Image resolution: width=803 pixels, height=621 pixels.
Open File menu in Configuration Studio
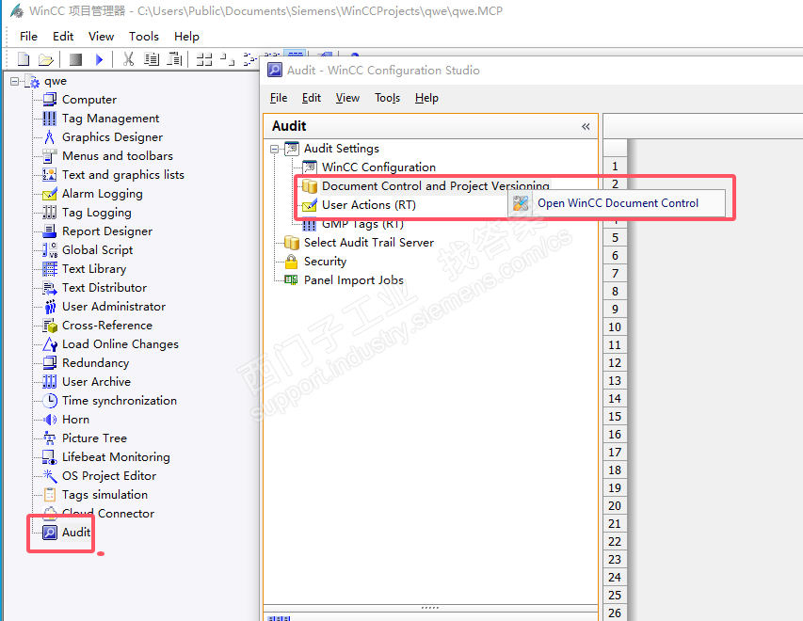(279, 98)
